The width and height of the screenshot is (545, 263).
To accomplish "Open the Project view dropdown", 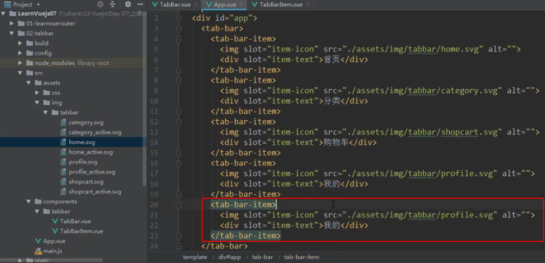I will click(x=38, y=4).
